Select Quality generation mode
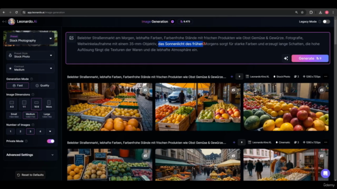The height and width of the screenshot is (189, 337). click(42, 86)
